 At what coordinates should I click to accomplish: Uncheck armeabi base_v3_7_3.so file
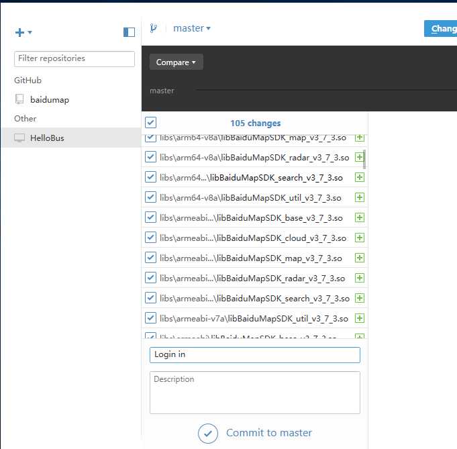click(x=151, y=217)
